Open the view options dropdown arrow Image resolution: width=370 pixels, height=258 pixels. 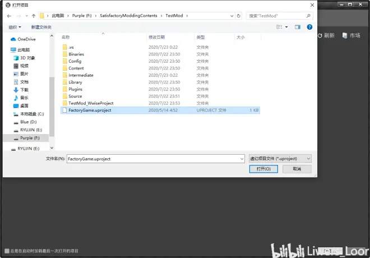(286, 27)
